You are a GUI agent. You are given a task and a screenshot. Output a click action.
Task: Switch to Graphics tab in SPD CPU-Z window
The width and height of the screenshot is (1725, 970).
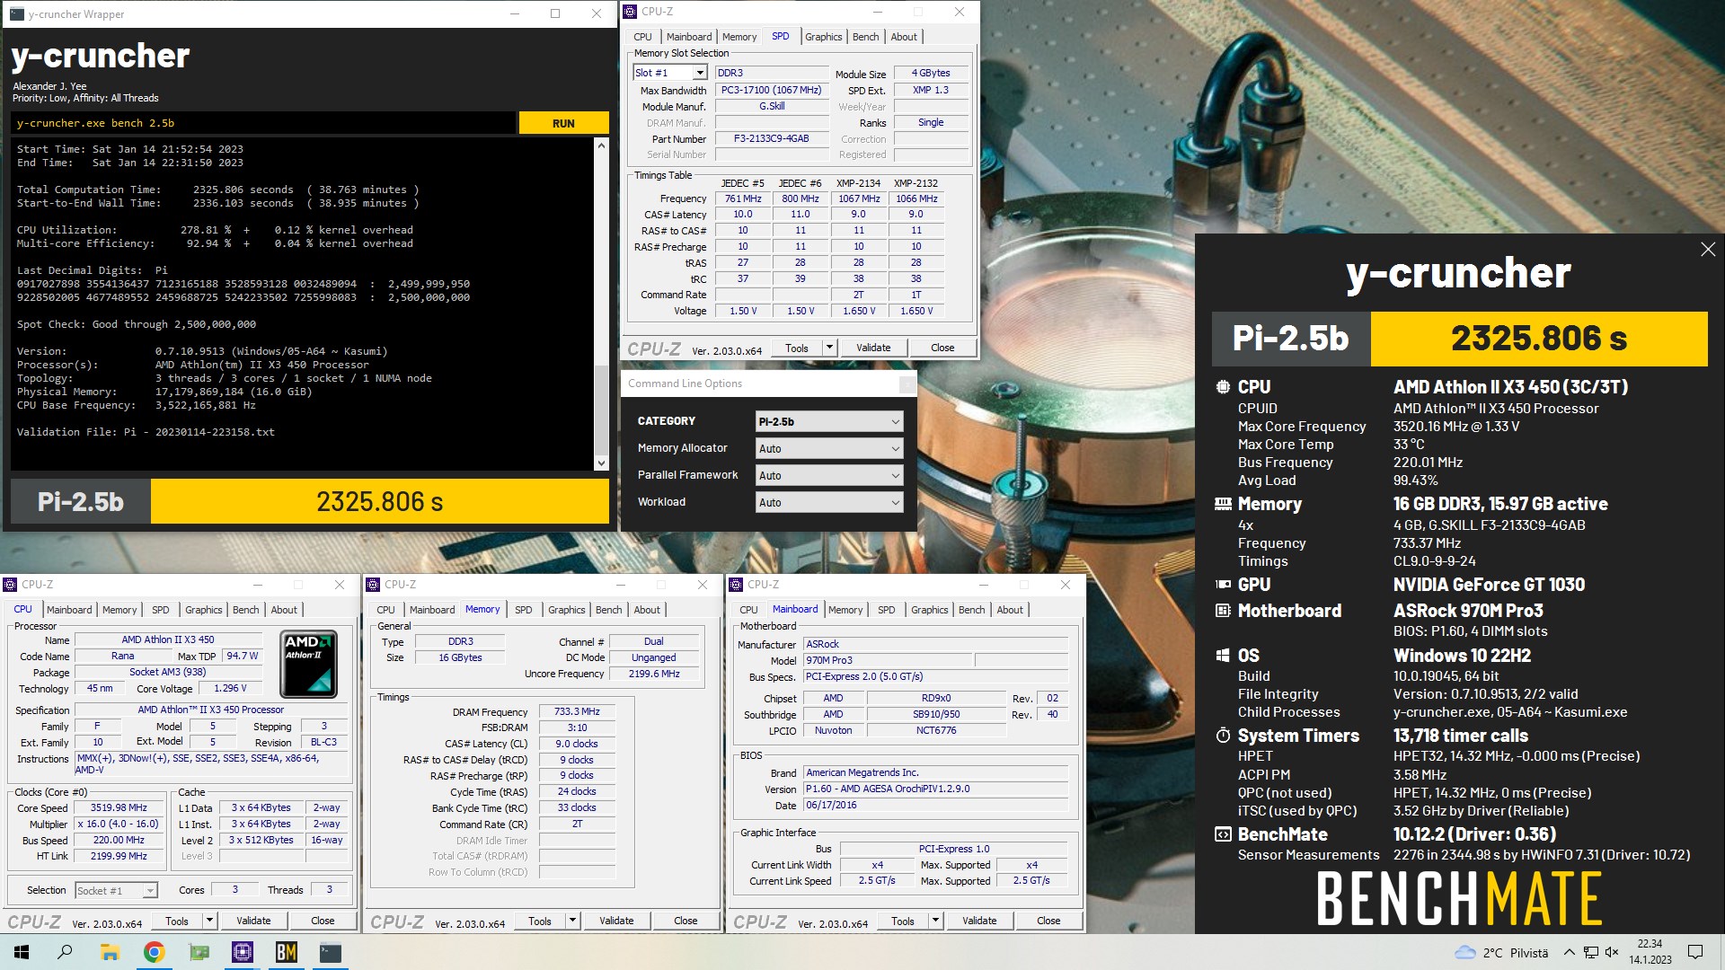pyautogui.click(x=823, y=37)
